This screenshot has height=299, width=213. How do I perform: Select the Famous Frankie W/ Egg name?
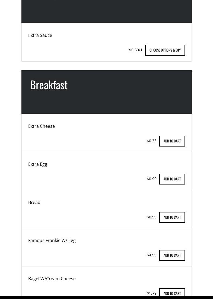click(x=52, y=240)
